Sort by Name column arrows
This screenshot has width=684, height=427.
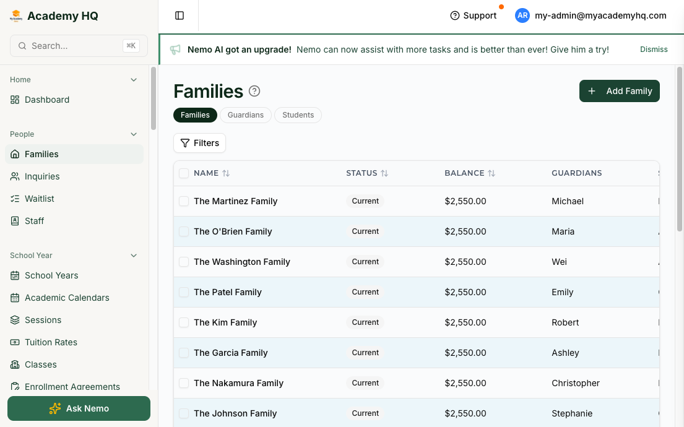pyautogui.click(x=226, y=173)
